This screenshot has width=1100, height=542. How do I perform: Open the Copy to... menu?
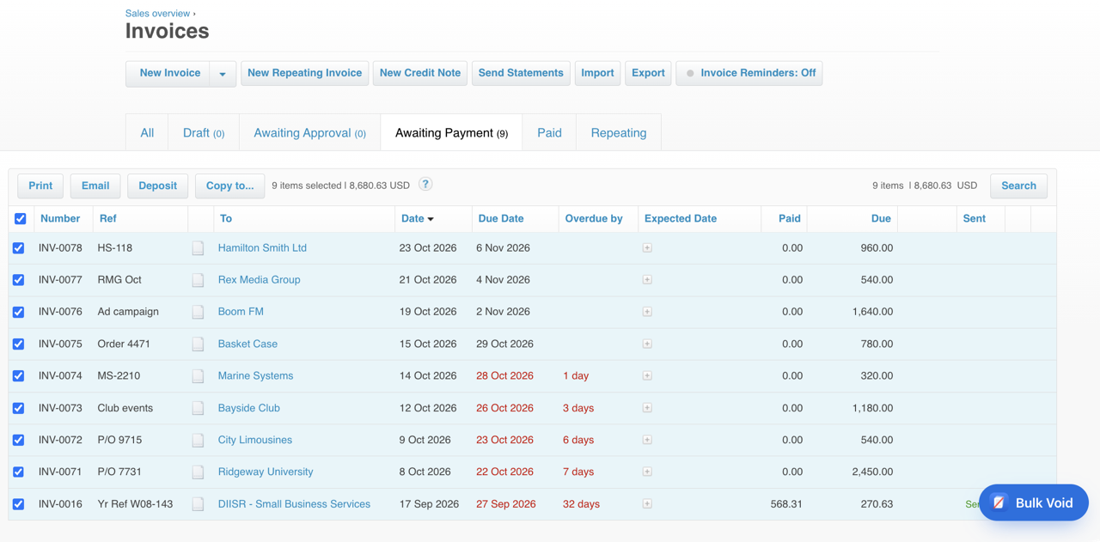click(229, 186)
